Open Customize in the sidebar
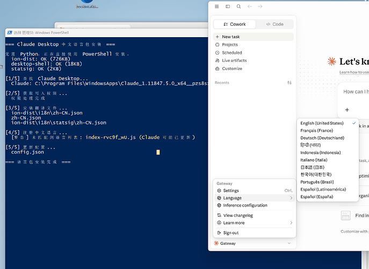This screenshot has width=369, height=269. [x=254, y=69]
